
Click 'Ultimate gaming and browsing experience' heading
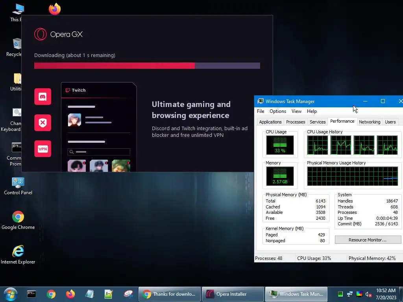pyautogui.click(x=191, y=110)
